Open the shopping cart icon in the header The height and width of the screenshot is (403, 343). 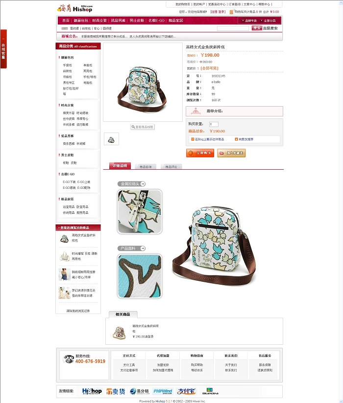coord(231,12)
